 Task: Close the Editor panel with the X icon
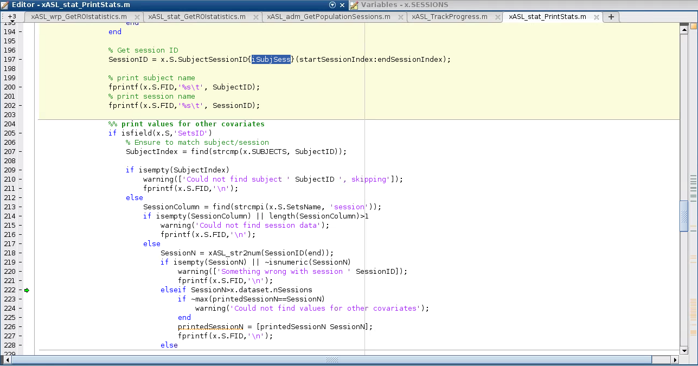pos(342,5)
